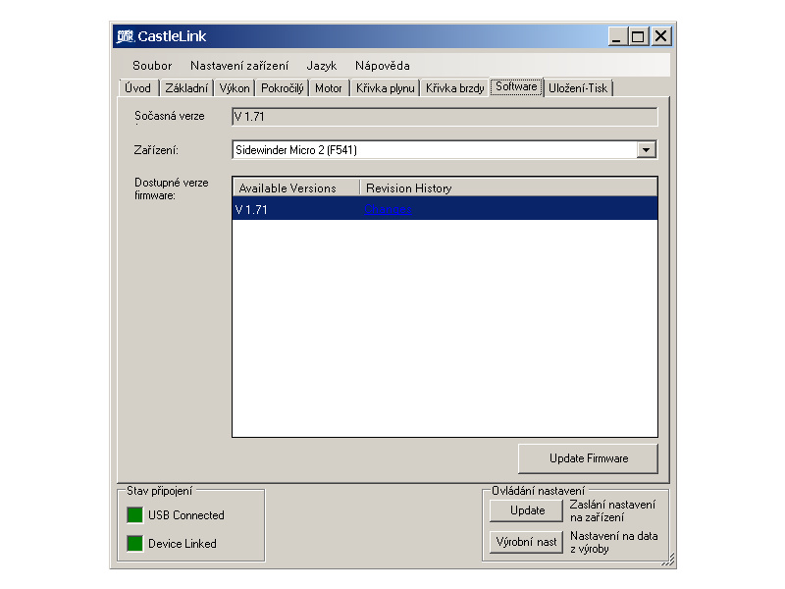The image size is (785, 589).
Task: Open the Motor tab
Action: pos(329,88)
